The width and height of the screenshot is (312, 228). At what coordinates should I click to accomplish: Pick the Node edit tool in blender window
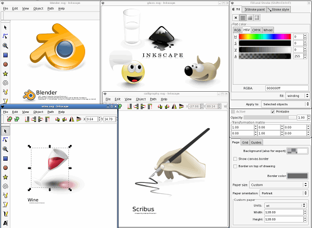coord(5,36)
